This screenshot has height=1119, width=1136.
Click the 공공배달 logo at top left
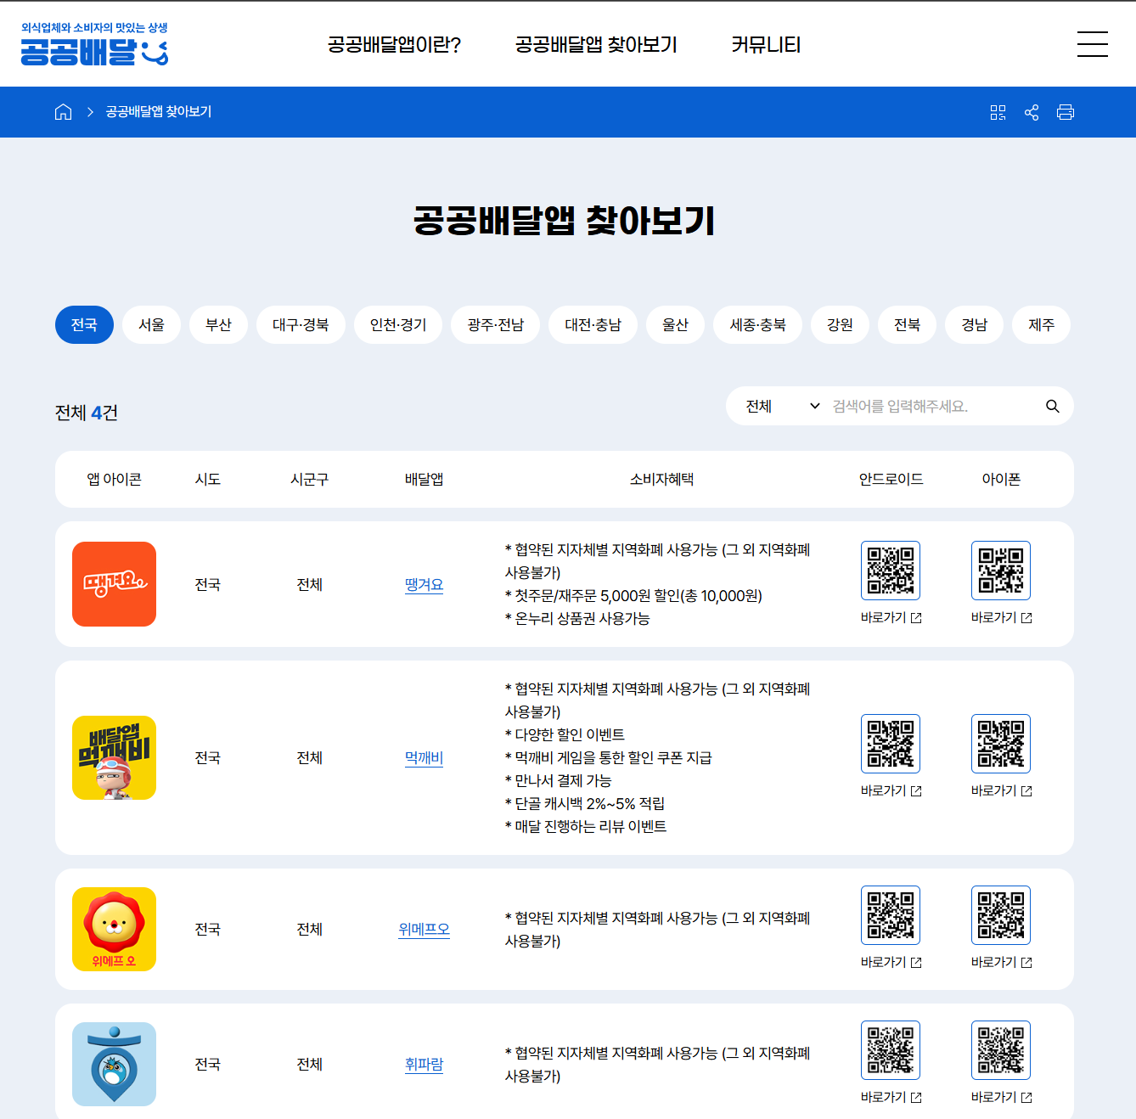tap(93, 44)
